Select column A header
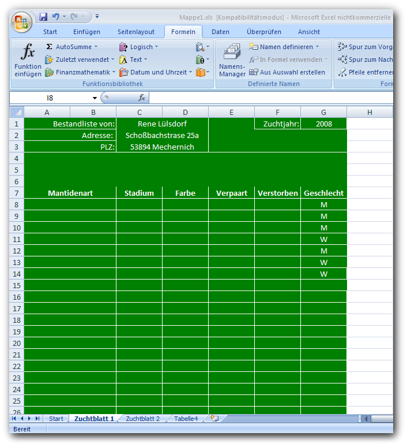Screen dimensions: 407x447 point(47,112)
